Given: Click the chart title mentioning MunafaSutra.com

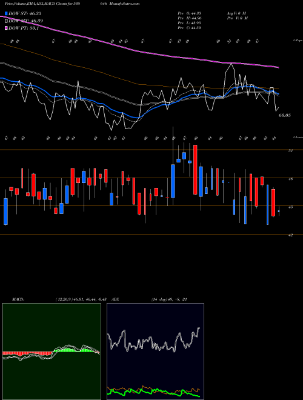Looking at the screenshot, I should click(x=72, y=4).
